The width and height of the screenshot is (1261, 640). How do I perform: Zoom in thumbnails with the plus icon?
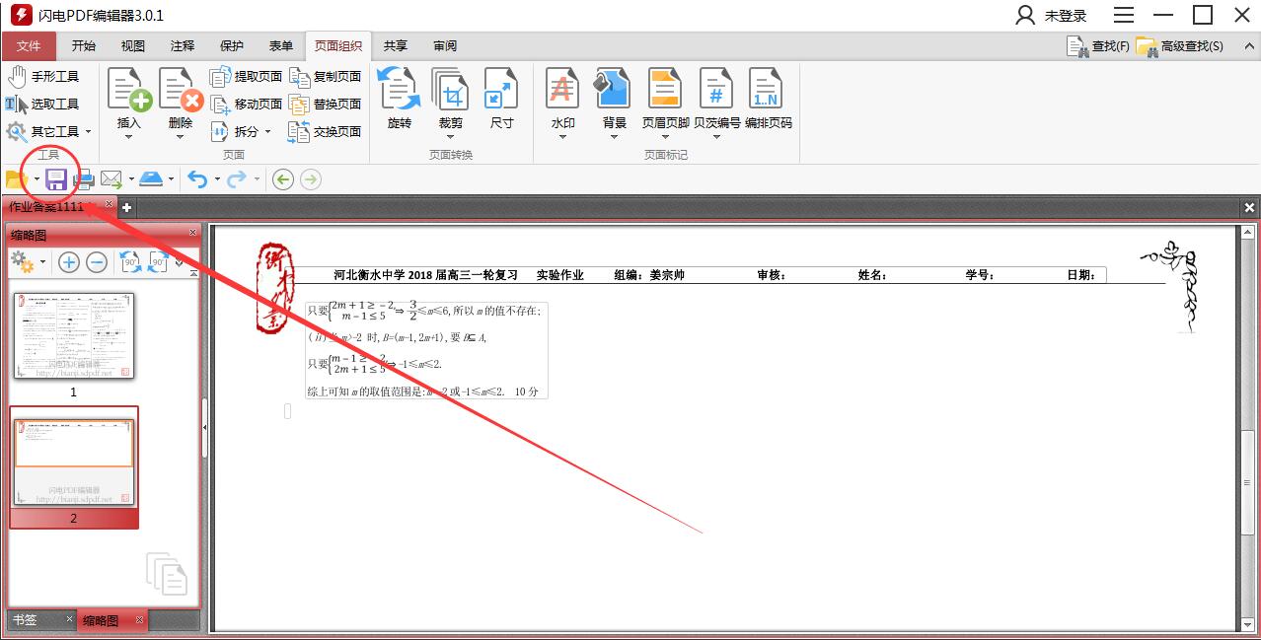tap(68, 264)
